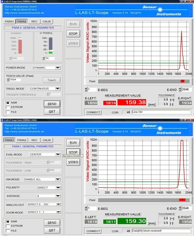The height and width of the screenshot is (236, 194).
Task: Open AVERAGE dropdown showing 4
Action: (x=49, y=196)
